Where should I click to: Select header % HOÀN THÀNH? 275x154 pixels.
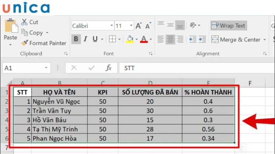208,92
